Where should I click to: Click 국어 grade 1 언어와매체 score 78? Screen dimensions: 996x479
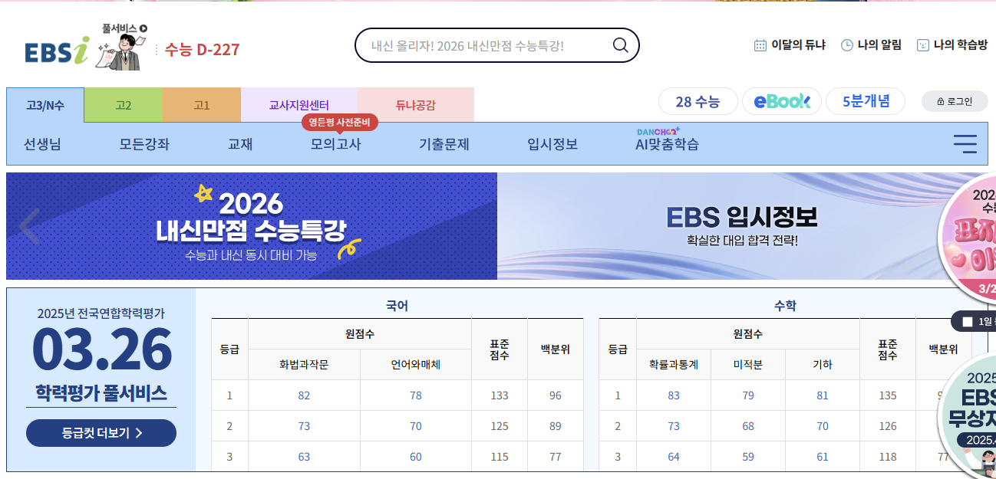coord(416,395)
